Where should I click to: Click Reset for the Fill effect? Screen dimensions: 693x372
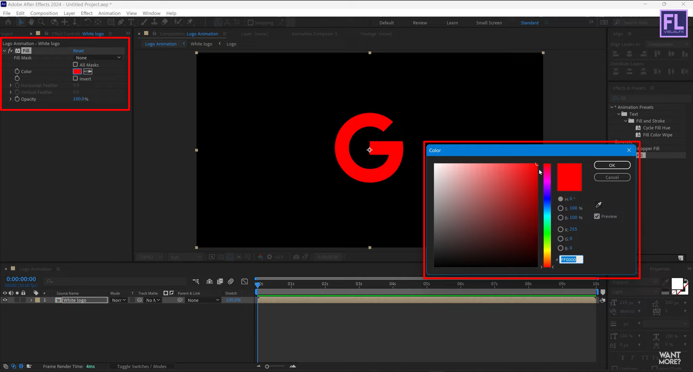click(x=78, y=51)
